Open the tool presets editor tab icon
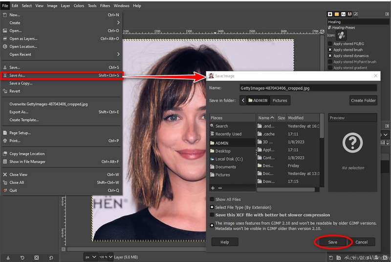Image resolution: width=391 pixels, height=262 pixels. (x=356, y=14)
